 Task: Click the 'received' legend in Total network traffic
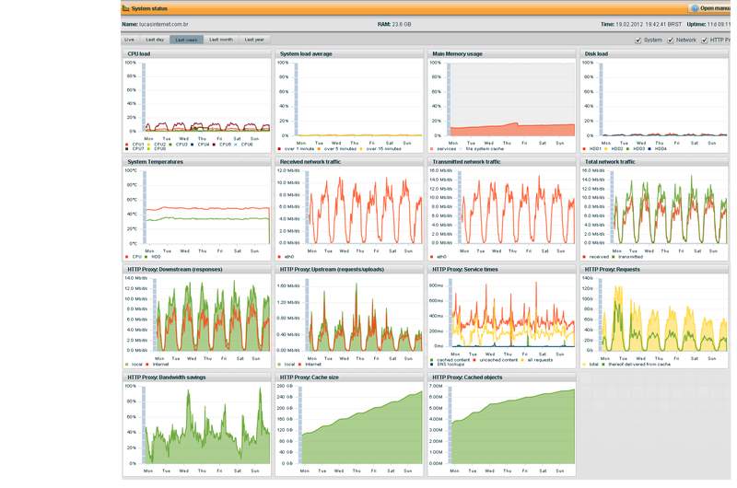[596, 257]
